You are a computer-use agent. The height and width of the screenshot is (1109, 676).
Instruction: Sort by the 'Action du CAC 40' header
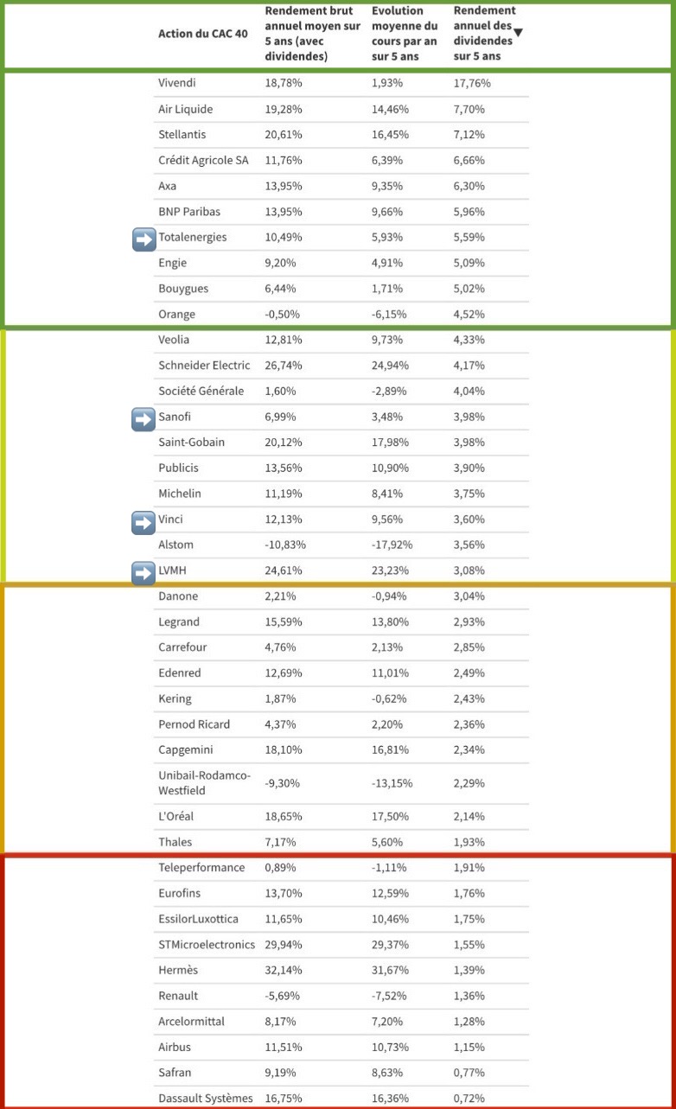click(195, 34)
